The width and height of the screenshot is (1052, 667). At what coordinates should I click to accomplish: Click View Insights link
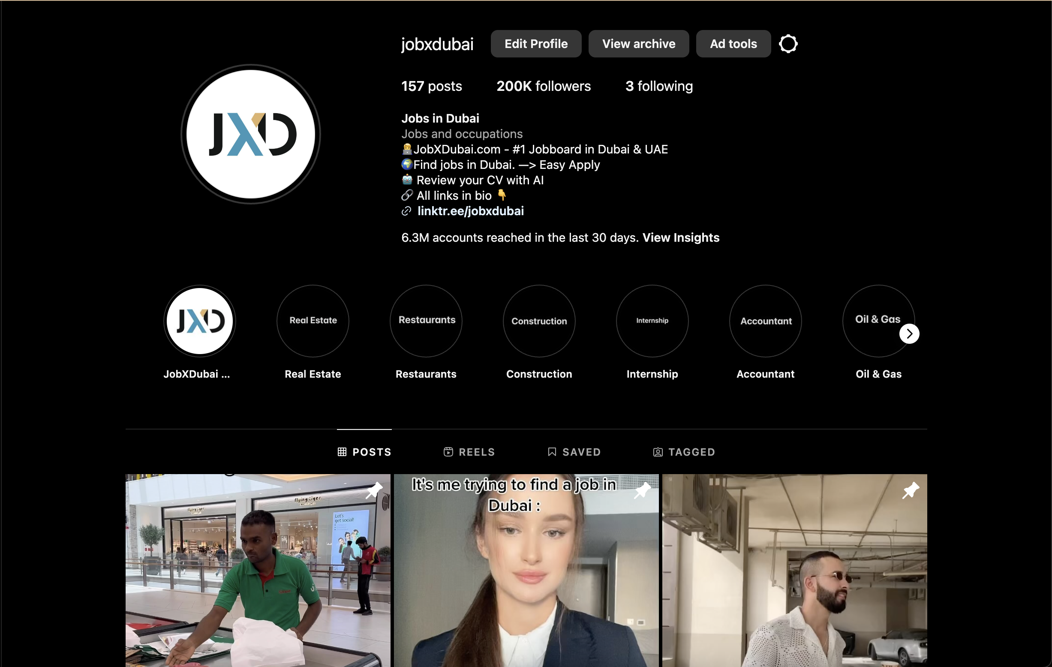681,237
